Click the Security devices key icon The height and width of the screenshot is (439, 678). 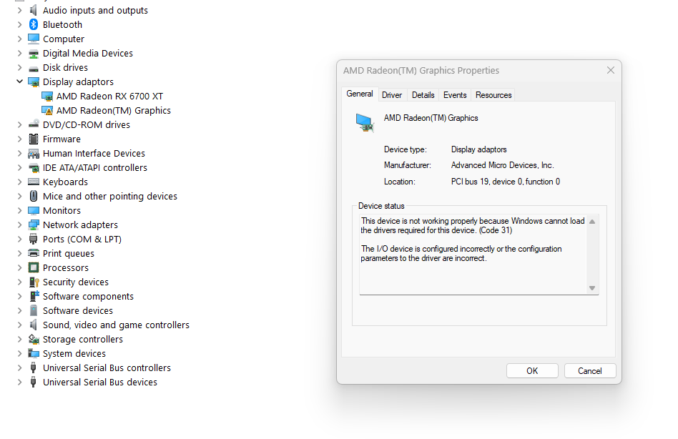tap(34, 282)
